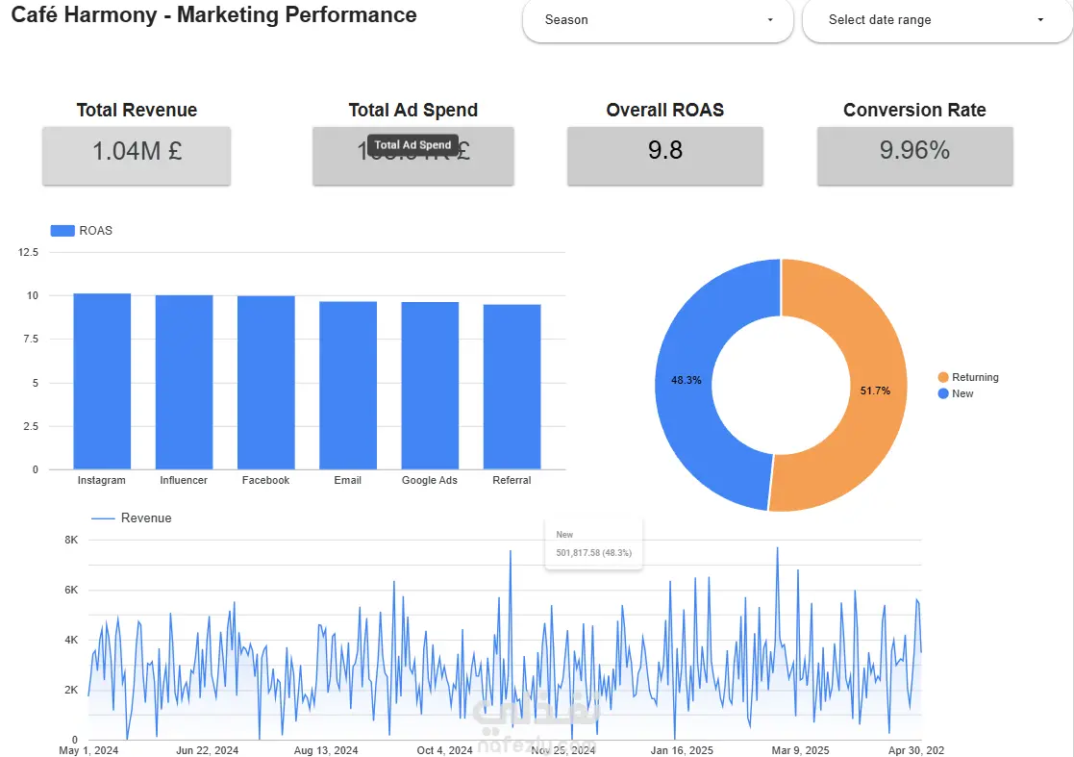Select the Google Ads ROAS bar
Screen dimensions: 1074x757
point(430,386)
